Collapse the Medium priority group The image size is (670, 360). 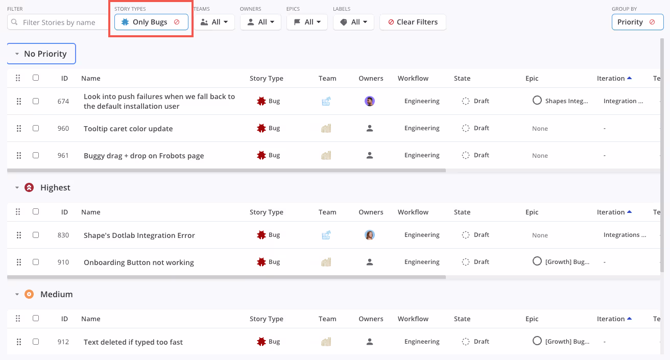pyautogui.click(x=17, y=294)
